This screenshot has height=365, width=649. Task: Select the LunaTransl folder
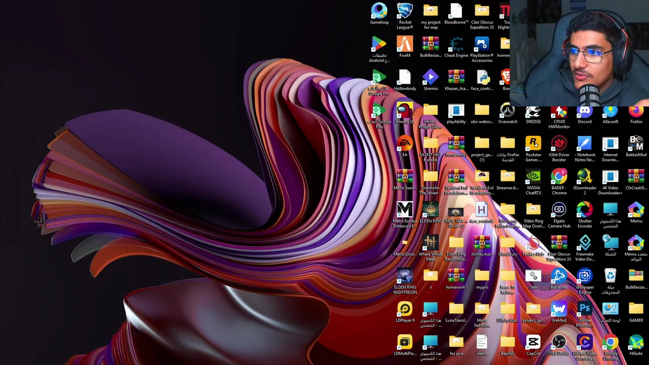(x=456, y=312)
